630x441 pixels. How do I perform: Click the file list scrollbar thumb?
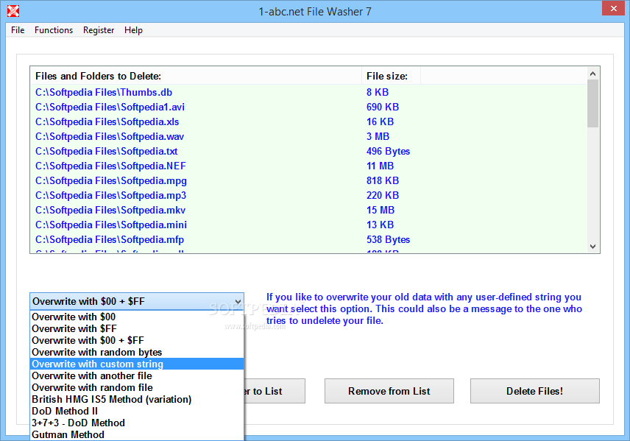click(x=592, y=103)
